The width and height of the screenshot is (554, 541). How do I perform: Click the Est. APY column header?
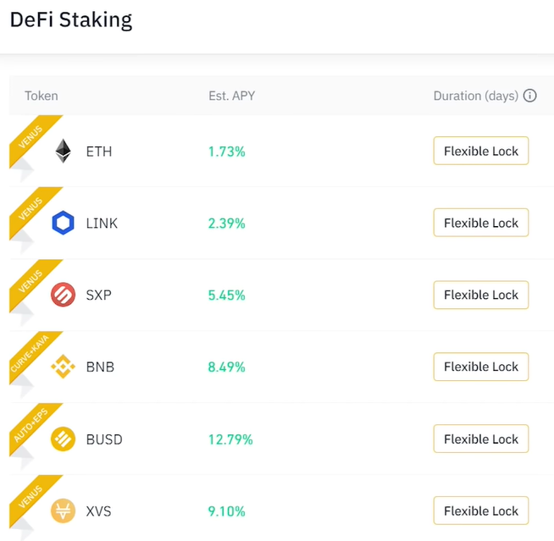click(232, 96)
